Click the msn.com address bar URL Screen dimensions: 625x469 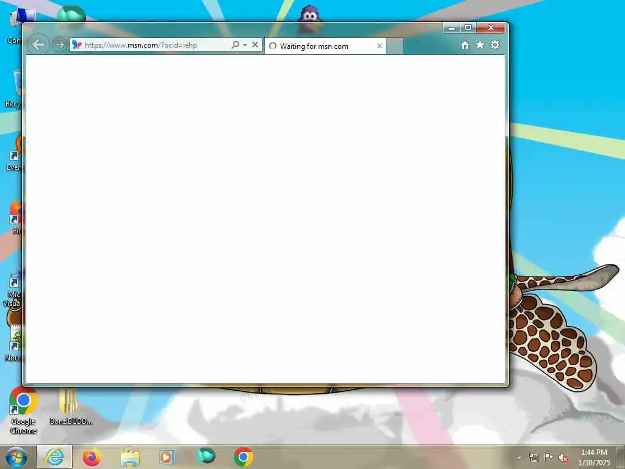(x=141, y=45)
